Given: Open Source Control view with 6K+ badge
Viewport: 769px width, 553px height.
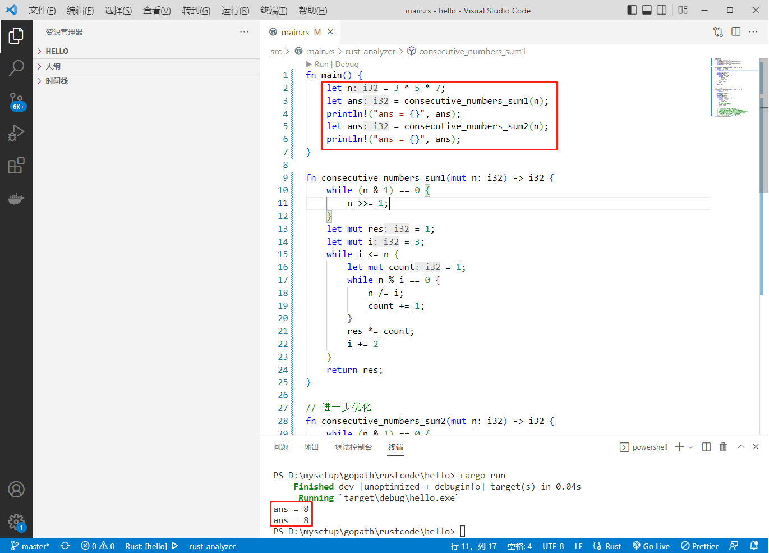Looking at the screenshot, I should click(16, 102).
